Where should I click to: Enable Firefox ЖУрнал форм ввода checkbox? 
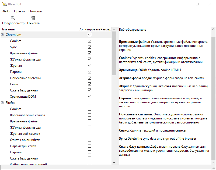click(89, 127)
